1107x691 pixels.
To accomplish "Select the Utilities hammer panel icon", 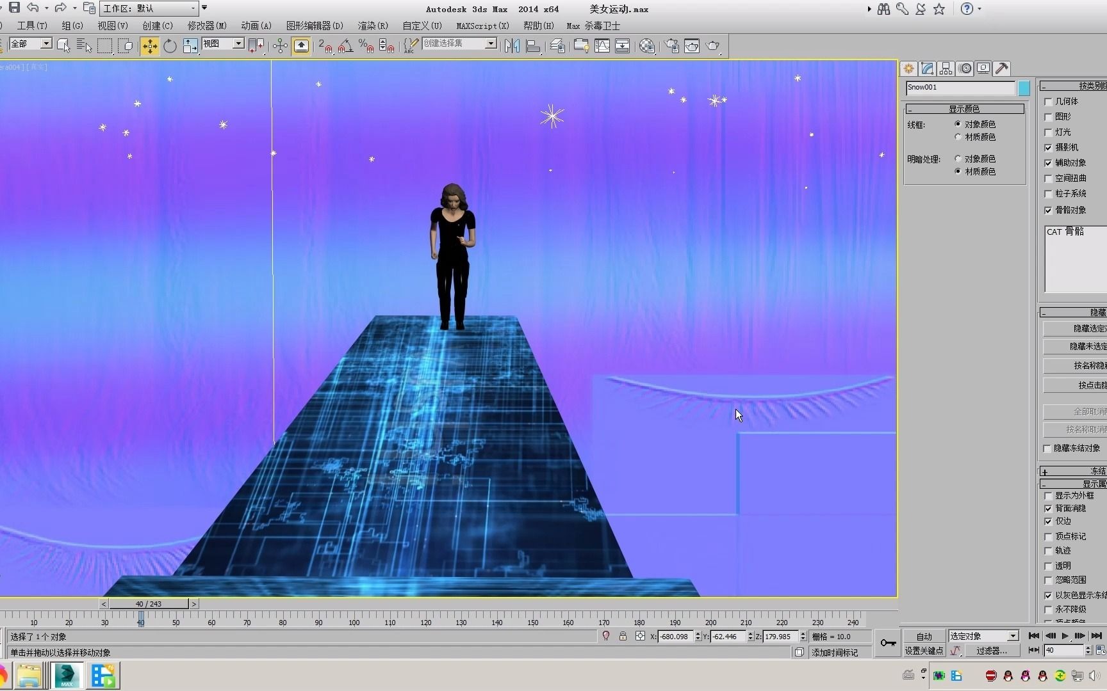I will coord(1001,68).
